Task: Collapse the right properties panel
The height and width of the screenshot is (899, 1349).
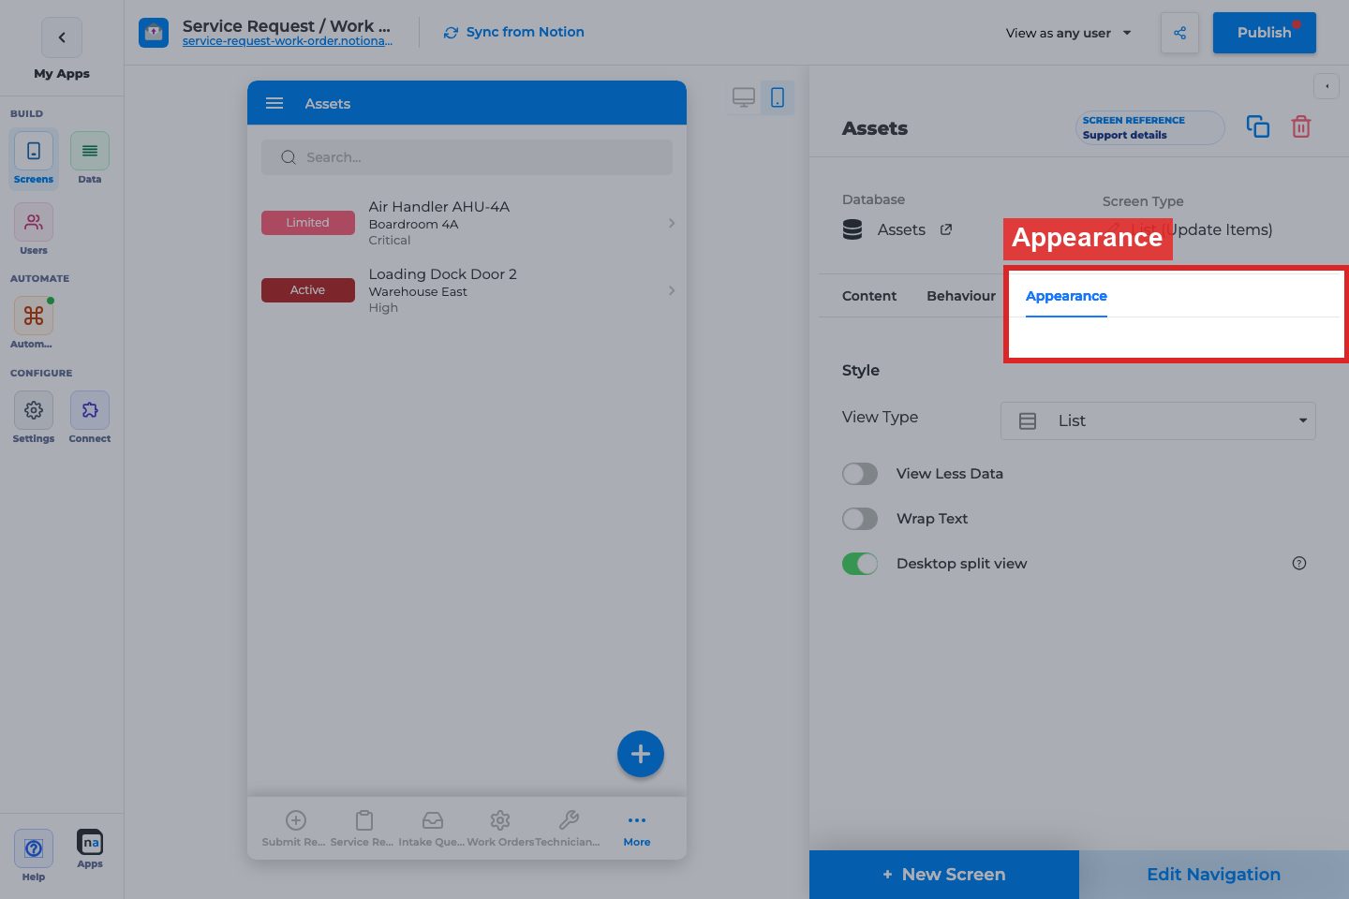Action: [x=1327, y=86]
